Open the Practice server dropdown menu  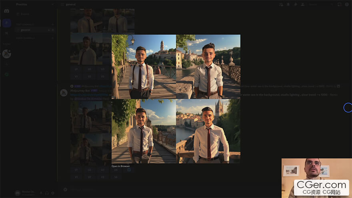[x=35, y=4]
